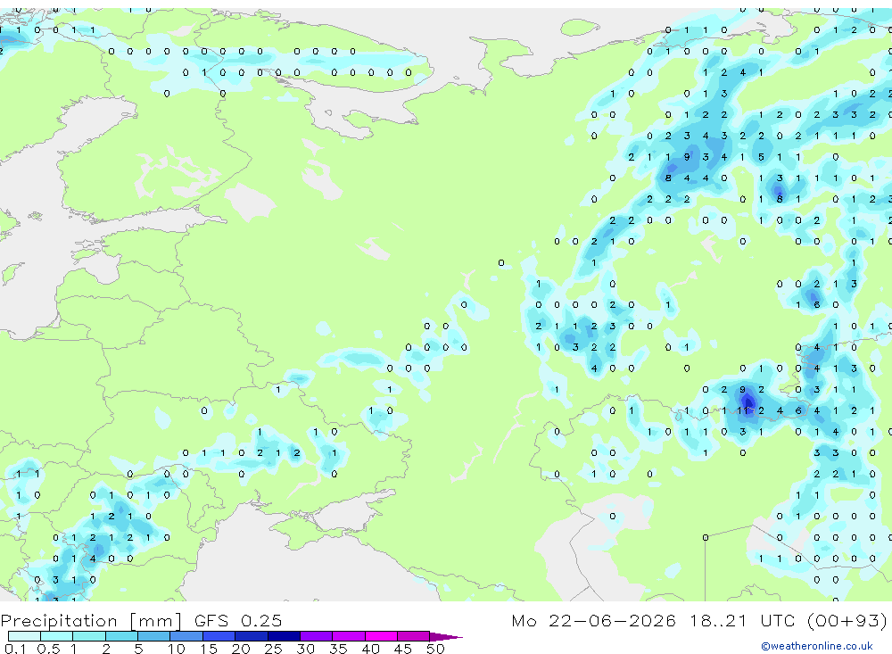892x654 pixels.
Task: Click the 40–45 mm magenta legend box
Action: (381, 636)
